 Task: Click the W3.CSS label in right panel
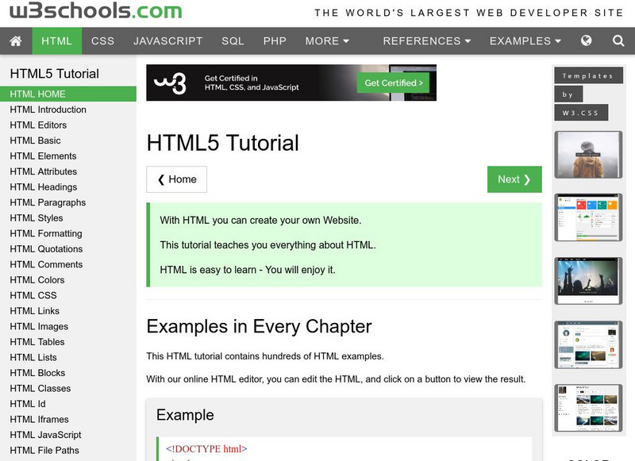pyautogui.click(x=581, y=113)
